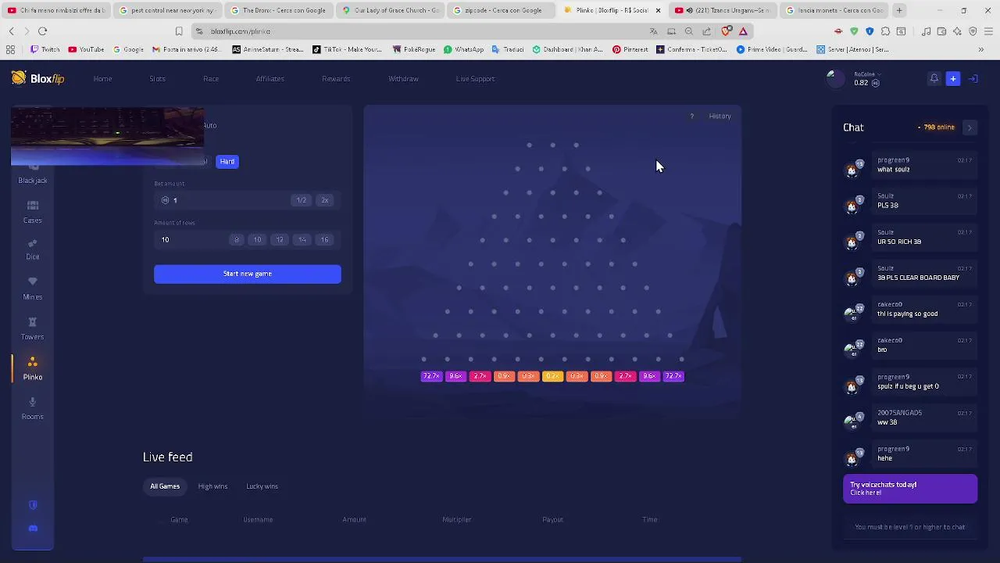This screenshot has height=563, width=1000.
Task: Halve the bet with 1/2
Action: coord(302,200)
